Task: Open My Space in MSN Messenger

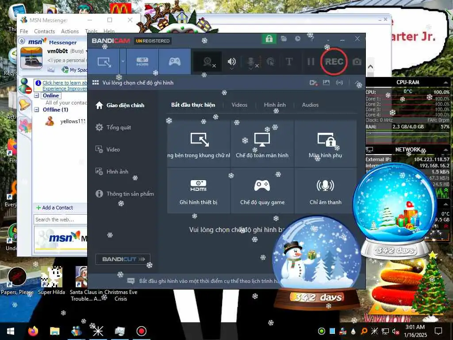Action: [x=74, y=70]
